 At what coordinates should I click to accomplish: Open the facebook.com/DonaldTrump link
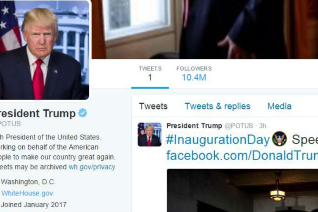(242, 156)
